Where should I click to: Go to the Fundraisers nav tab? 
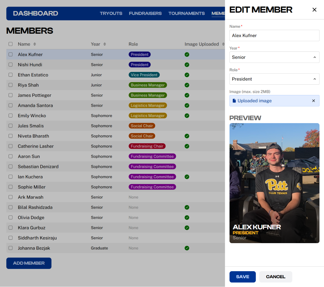click(145, 13)
